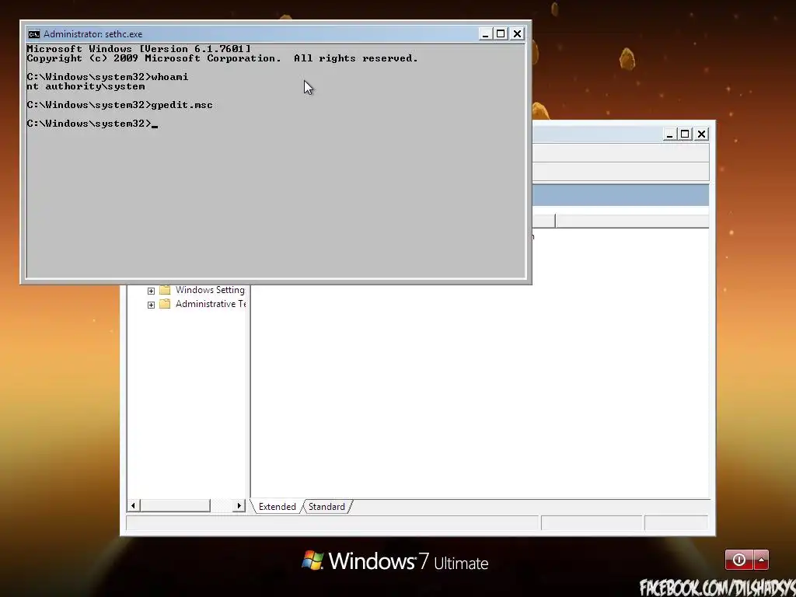Click the red shutdown power button
This screenshot has width=796, height=597.
click(x=739, y=560)
